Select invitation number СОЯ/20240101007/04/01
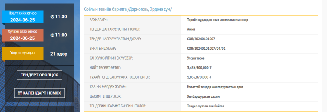Viewport: 327px width, 112px height. [x=206, y=49]
